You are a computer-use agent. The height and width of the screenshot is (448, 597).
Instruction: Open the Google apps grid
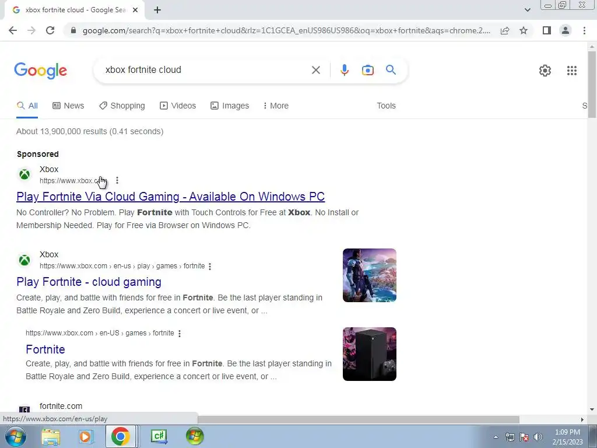[x=571, y=71]
